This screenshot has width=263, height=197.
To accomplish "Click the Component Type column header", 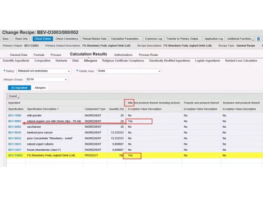I will coord(95,109).
